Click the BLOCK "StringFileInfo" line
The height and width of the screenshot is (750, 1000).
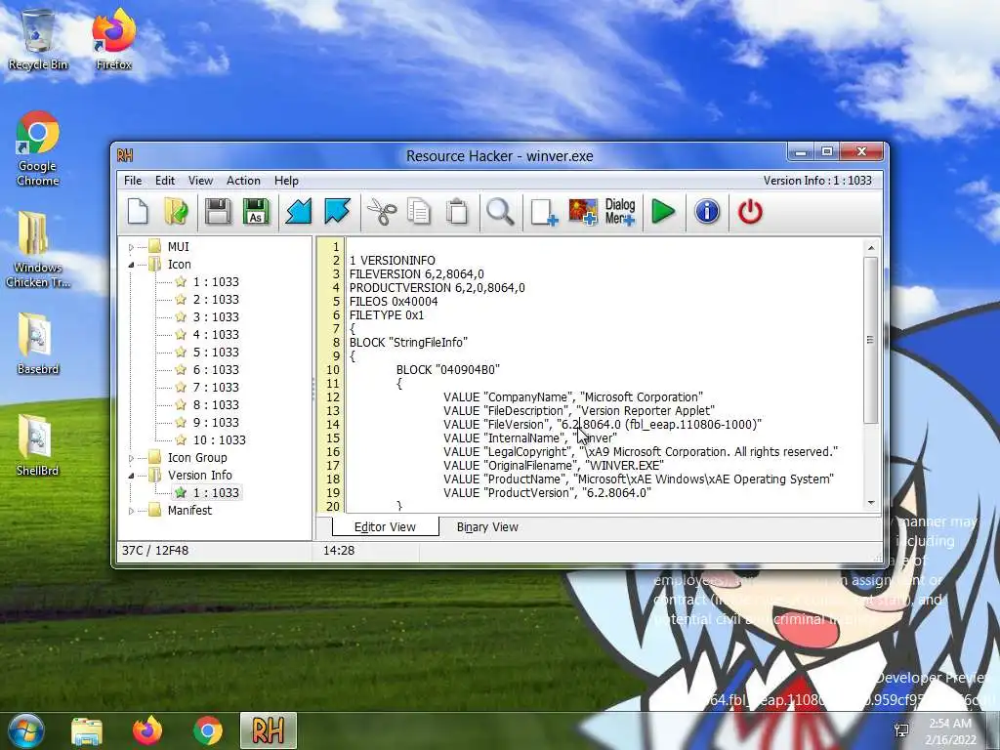click(408, 343)
